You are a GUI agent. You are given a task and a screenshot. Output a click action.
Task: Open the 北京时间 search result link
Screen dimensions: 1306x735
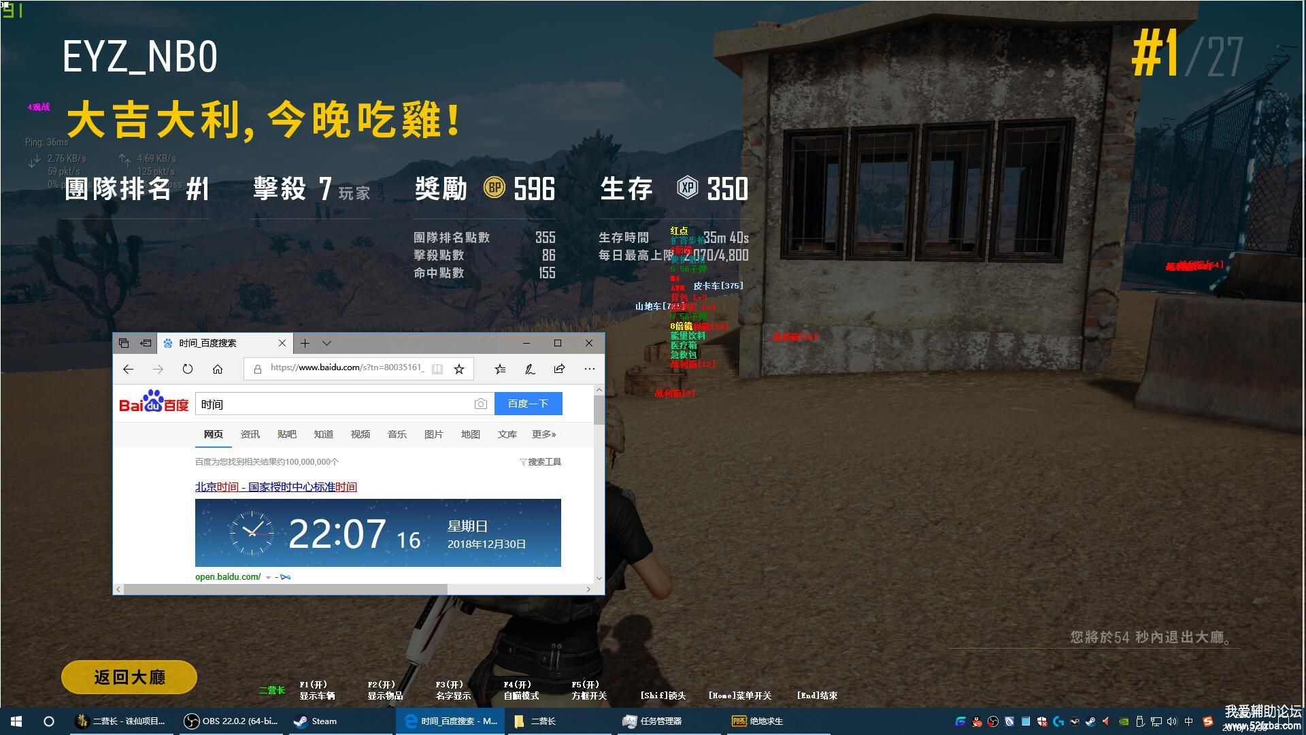pos(275,487)
